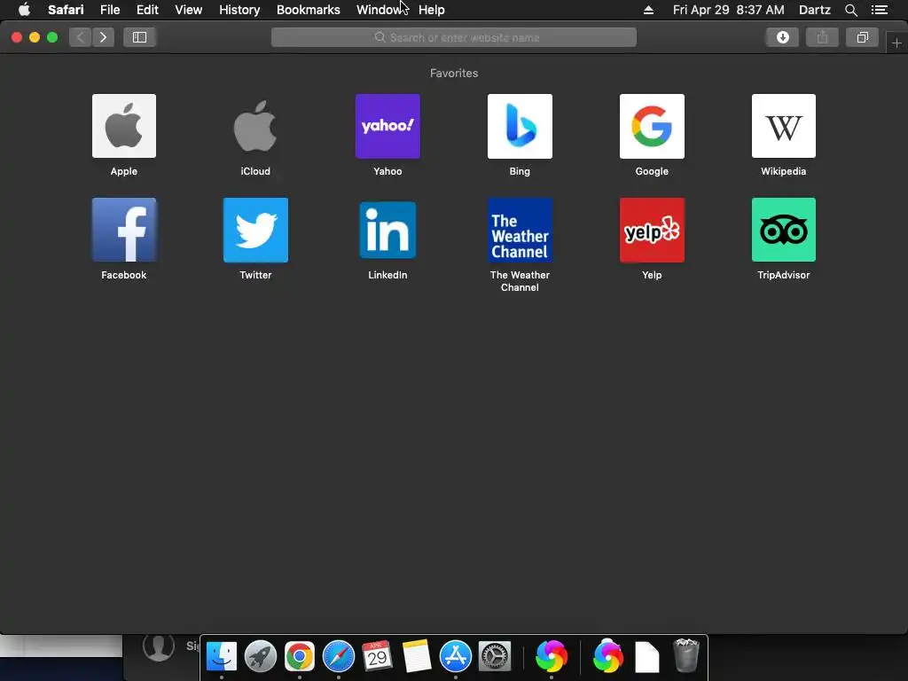This screenshot has height=681, width=908.
Task: Open the File menu
Action: point(110,10)
